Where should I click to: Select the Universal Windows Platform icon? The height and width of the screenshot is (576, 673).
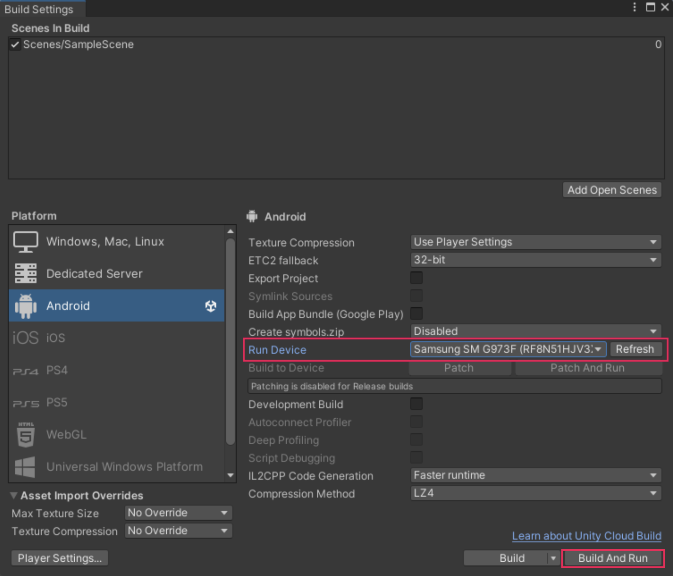25,467
